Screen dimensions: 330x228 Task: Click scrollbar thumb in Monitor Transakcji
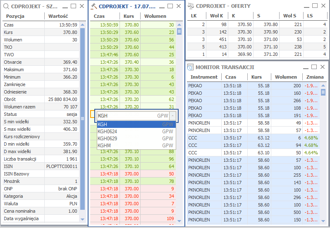323,92
